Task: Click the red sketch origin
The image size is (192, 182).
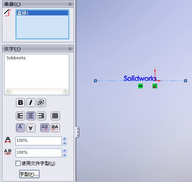Action: [155, 81]
